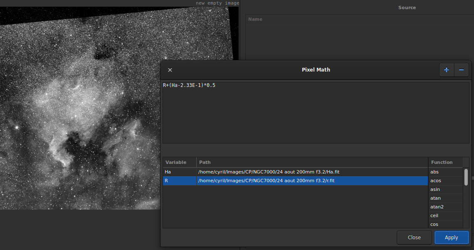Choose the cos function
This screenshot has height=250, width=474.
coord(446,224)
